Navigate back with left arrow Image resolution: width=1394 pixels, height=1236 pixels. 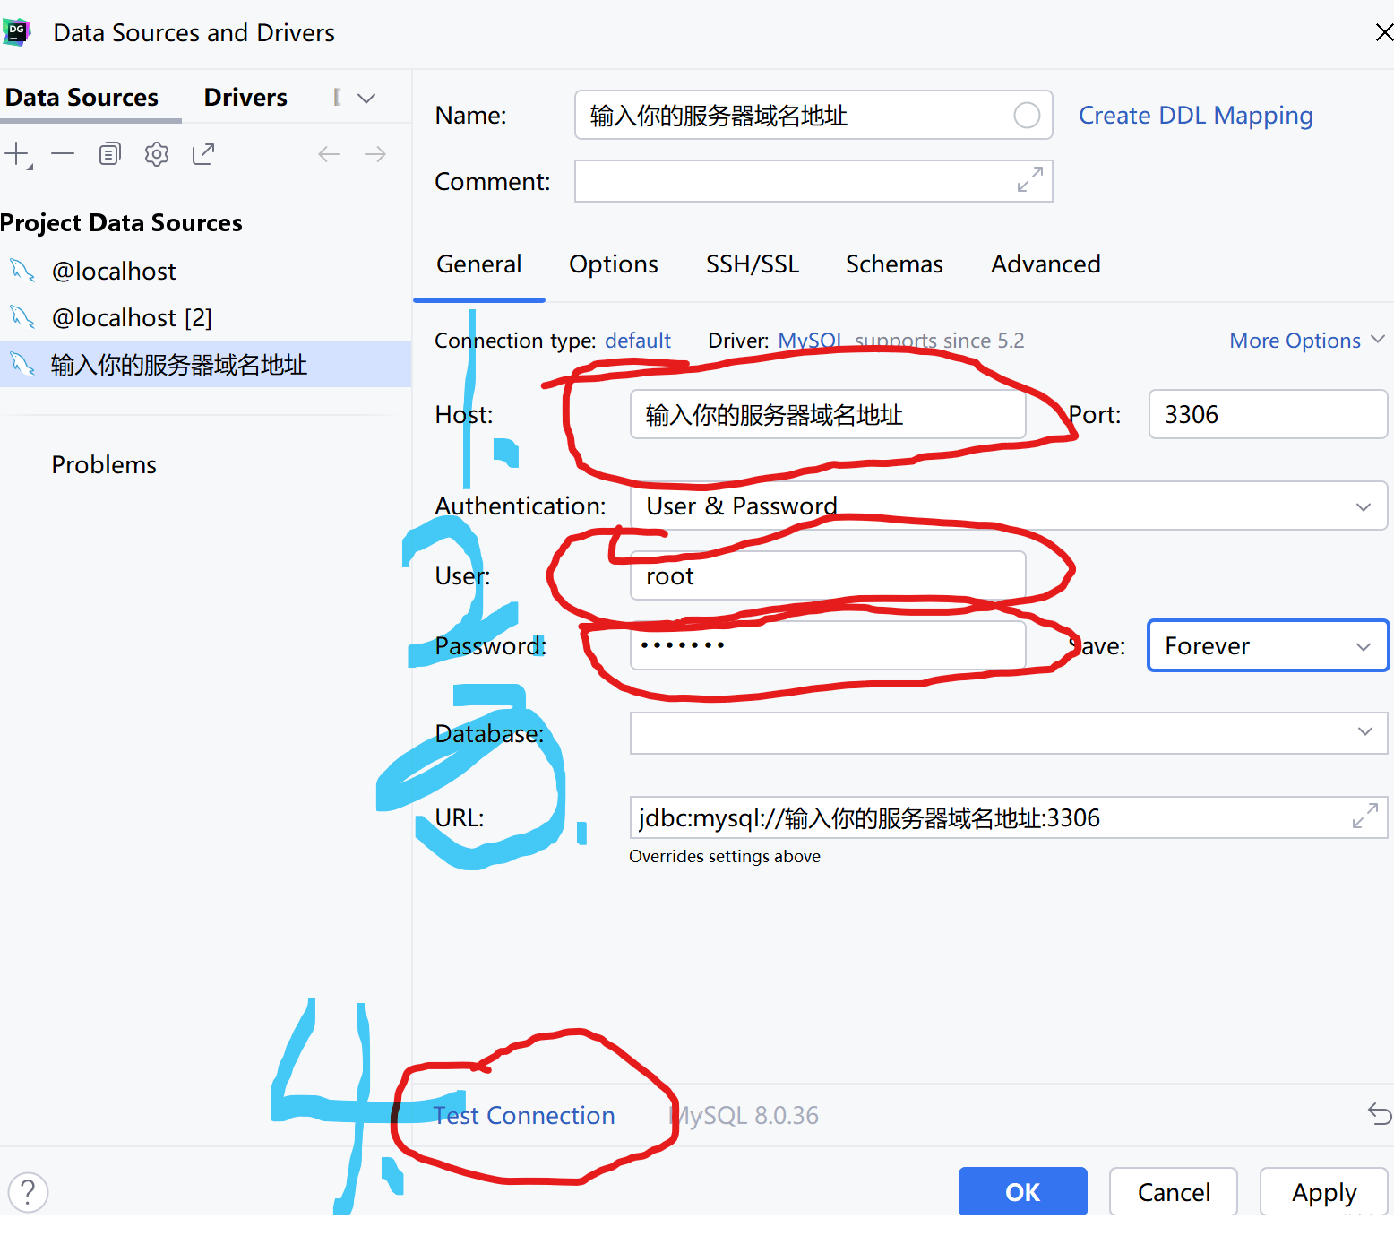329,154
